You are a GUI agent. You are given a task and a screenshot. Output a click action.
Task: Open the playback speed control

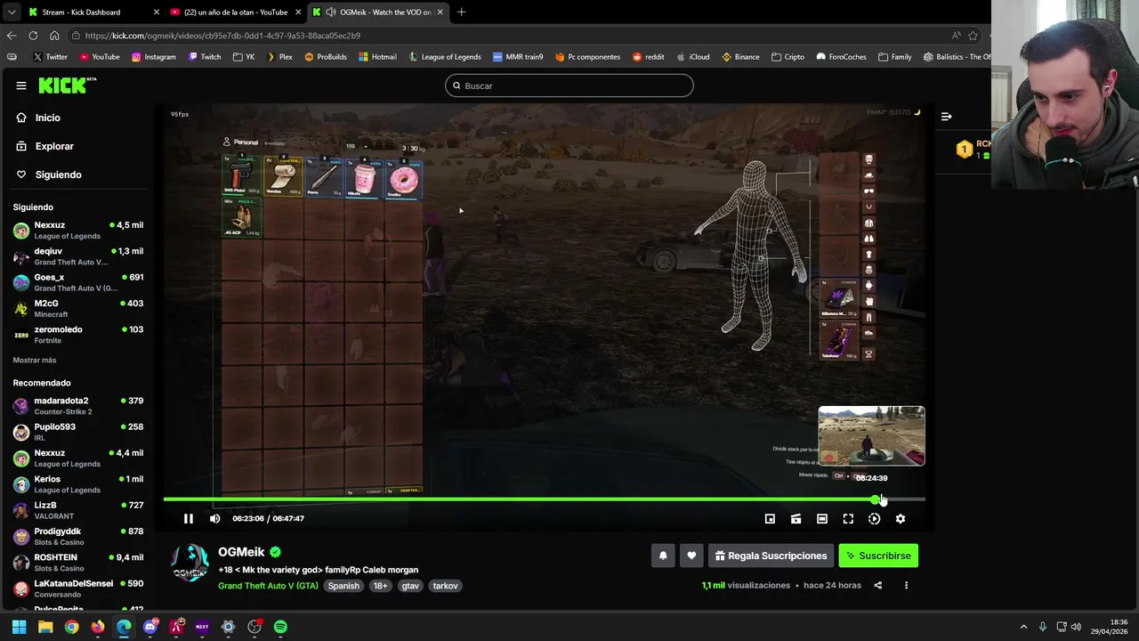click(x=874, y=519)
